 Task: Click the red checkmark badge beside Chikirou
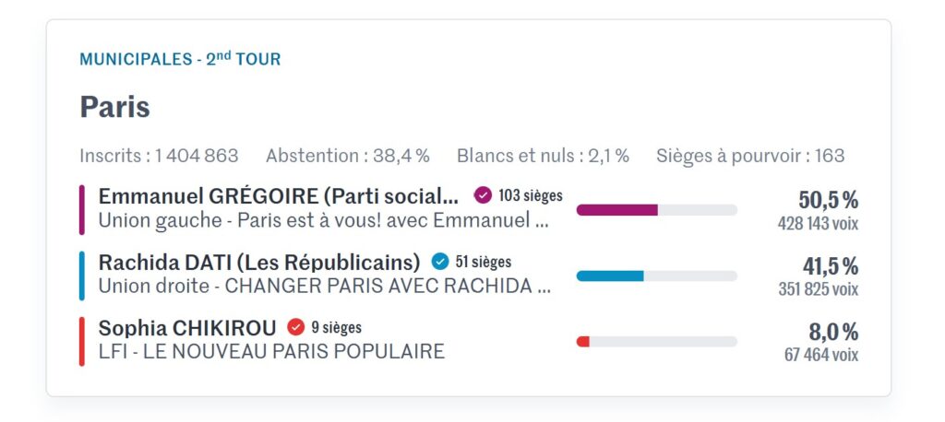295,327
